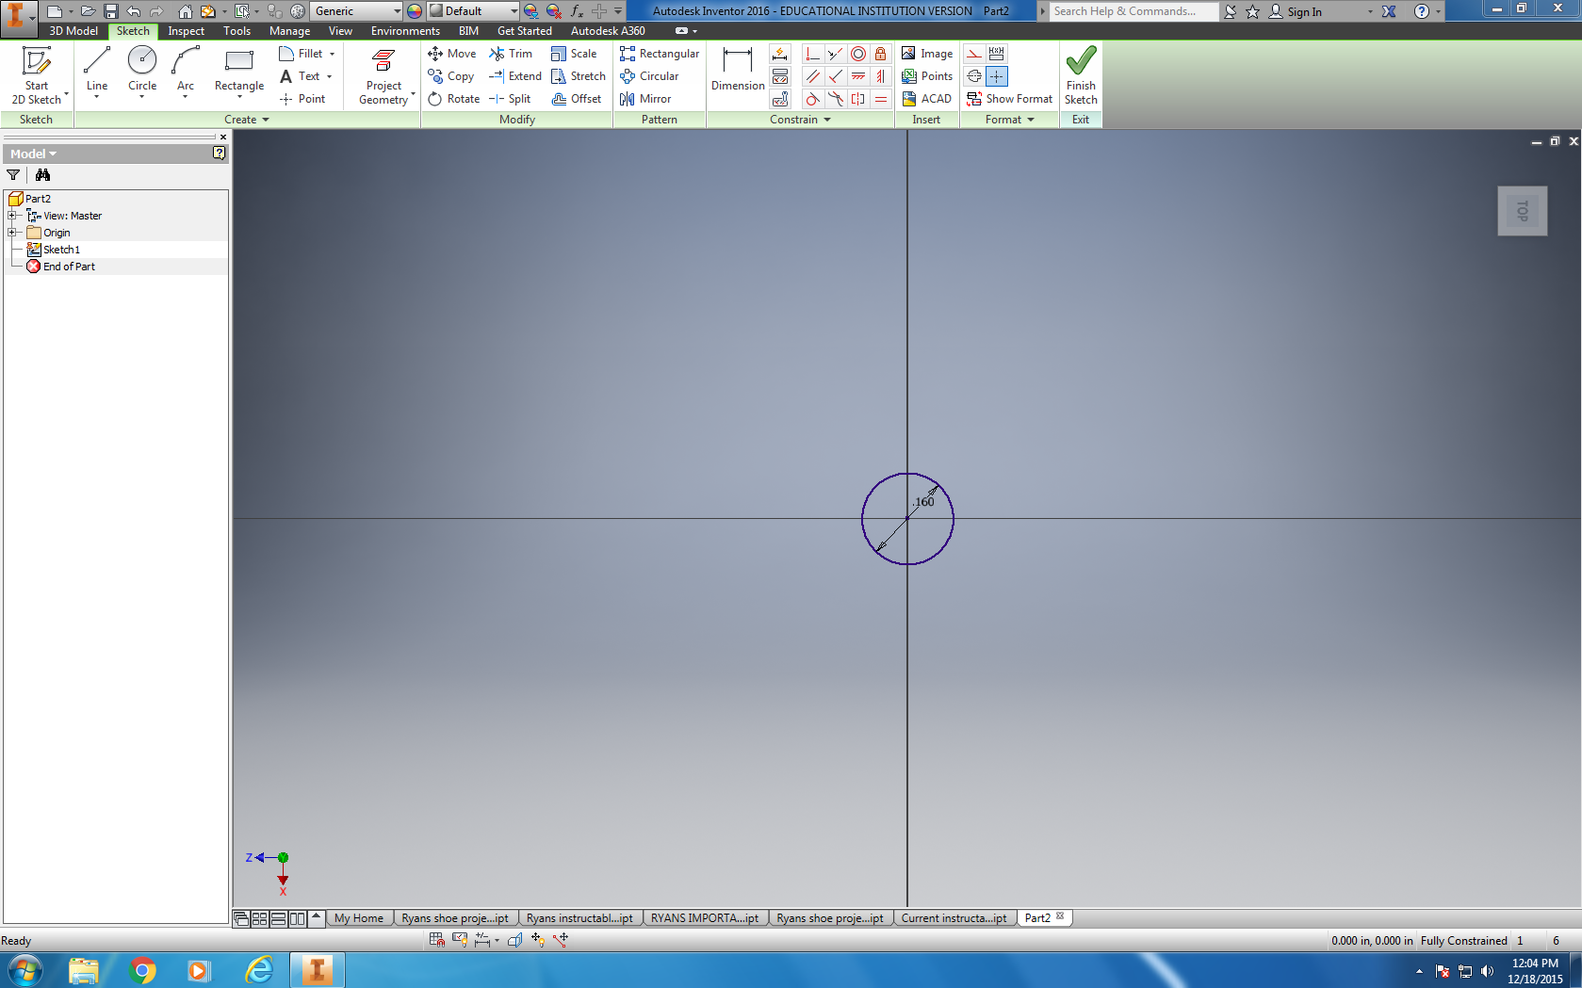Open the Manage ribbon tab
The image size is (1582, 988).
[289, 31]
